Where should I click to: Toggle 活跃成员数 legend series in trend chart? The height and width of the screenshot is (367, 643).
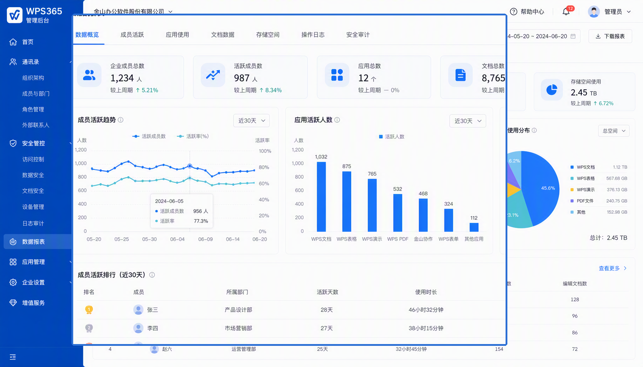click(149, 136)
